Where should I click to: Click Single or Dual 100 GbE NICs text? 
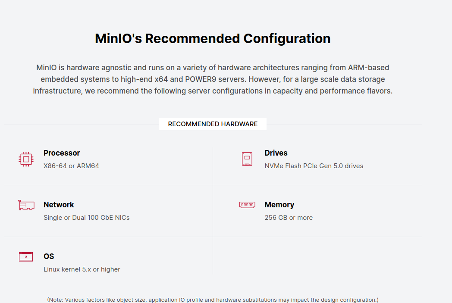[87, 218]
